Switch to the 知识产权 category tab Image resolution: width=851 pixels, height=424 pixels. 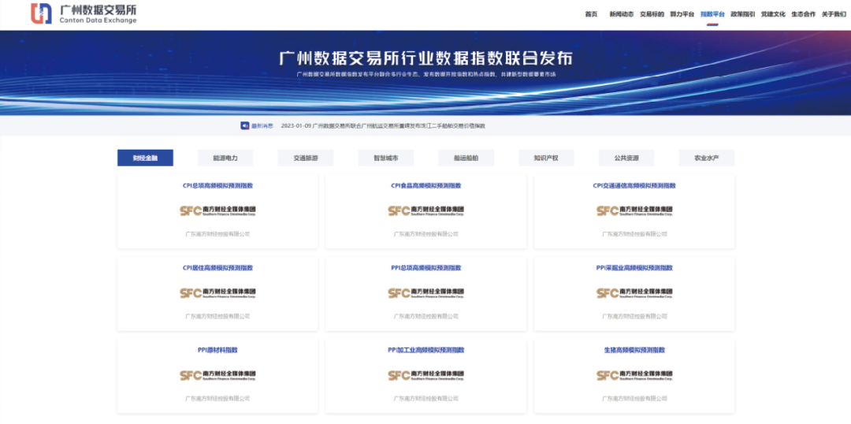pyautogui.click(x=546, y=158)
